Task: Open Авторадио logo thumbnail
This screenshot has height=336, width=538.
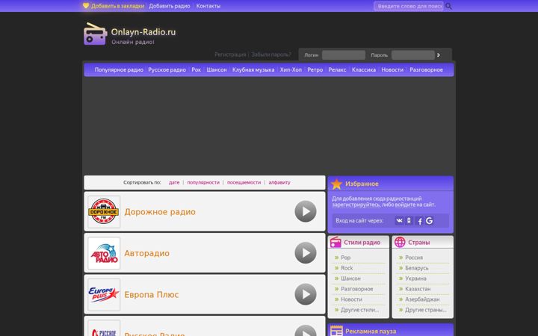Action: tap(104, 253)
